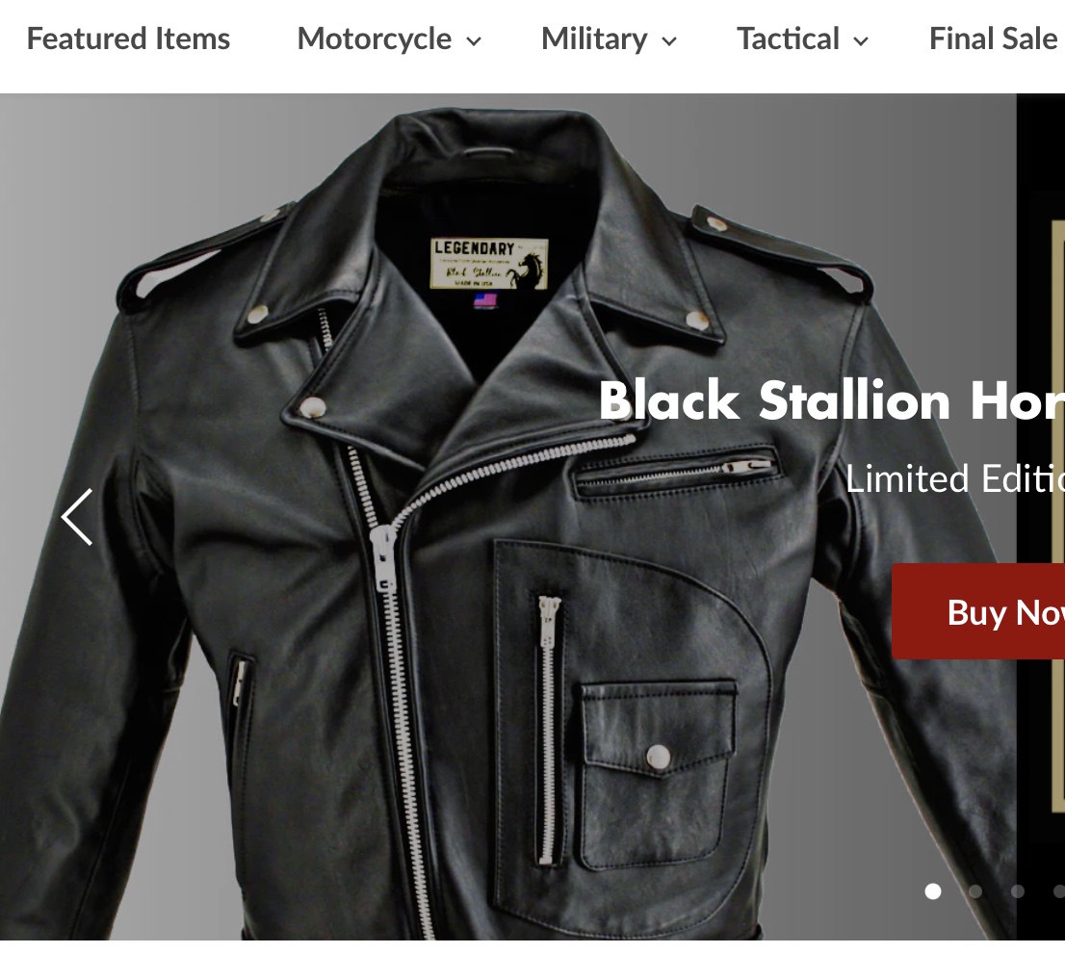Expand the Tactical menu chevron
Viewport: 1065px width, 979px height.
pos(861,41)
